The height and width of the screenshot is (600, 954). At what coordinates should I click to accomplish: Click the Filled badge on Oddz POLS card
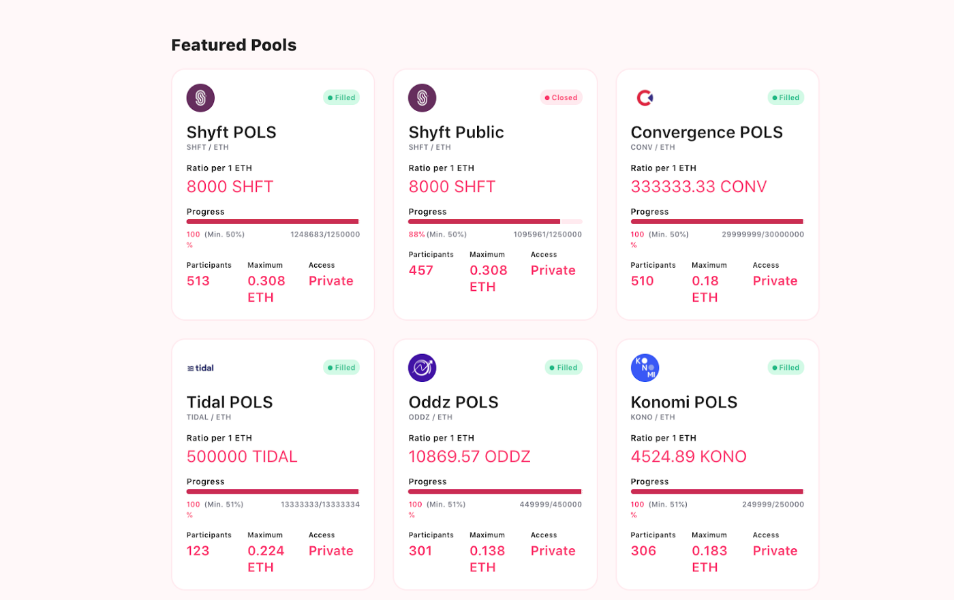click(x=564, y=367)
